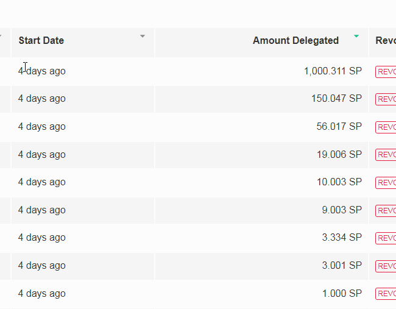Click start date of 19.006 SP row
The image size is (396, 309).
point(41,155)
